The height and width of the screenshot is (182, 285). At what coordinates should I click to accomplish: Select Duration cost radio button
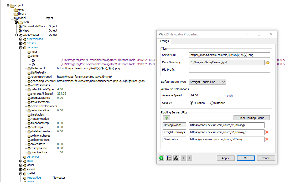[x=191, y=103]
